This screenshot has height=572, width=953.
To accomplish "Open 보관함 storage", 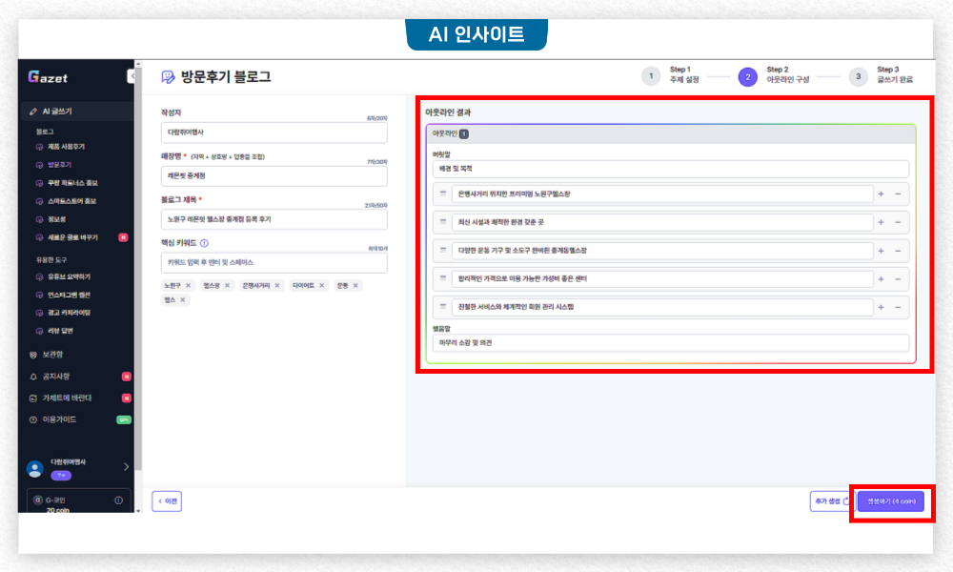I will [52, 355].
